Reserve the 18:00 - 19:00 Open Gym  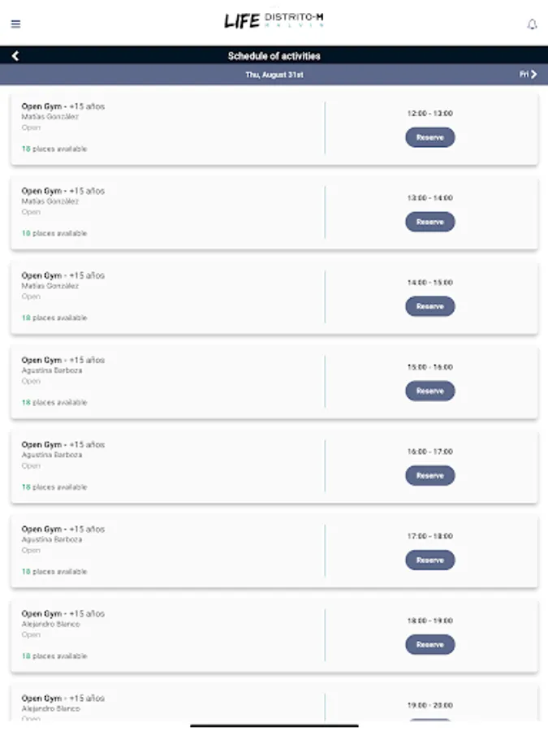[x=429, y=645]
